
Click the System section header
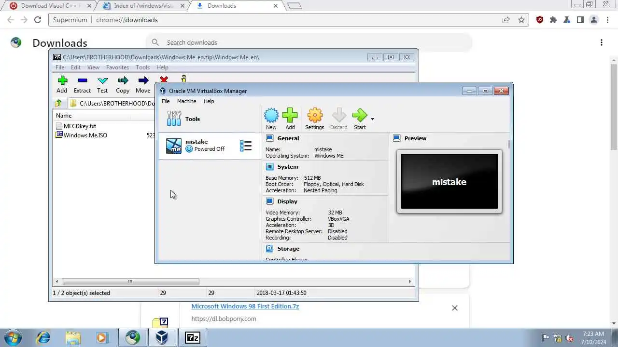(x=288, y=167)
